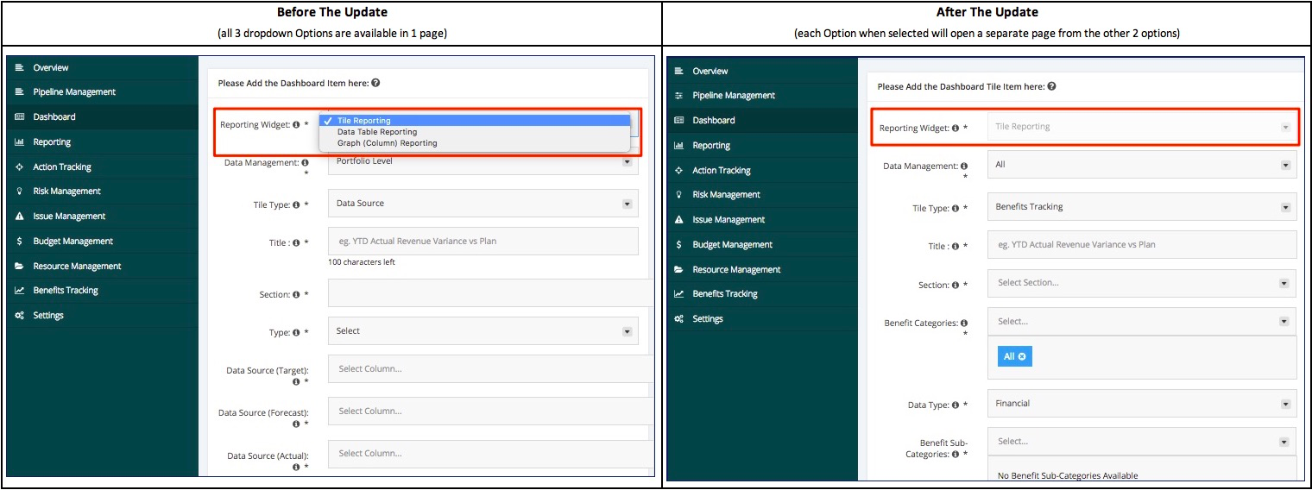Open Risk Management in the After panel sidebar

[761, 194]
